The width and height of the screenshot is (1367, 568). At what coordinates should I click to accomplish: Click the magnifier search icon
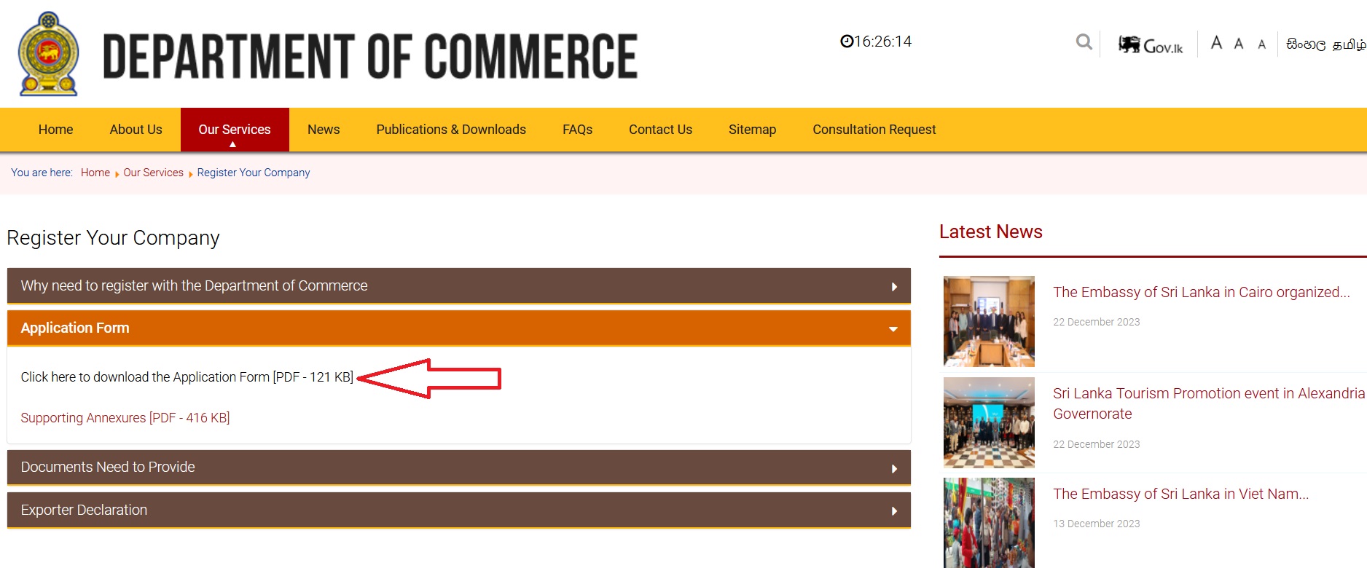click(x=1084, y=42)
